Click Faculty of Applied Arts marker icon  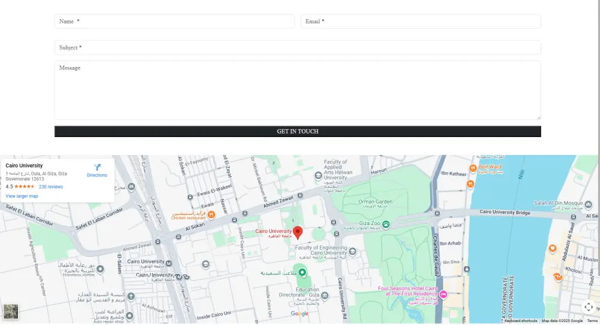[319, 176]
